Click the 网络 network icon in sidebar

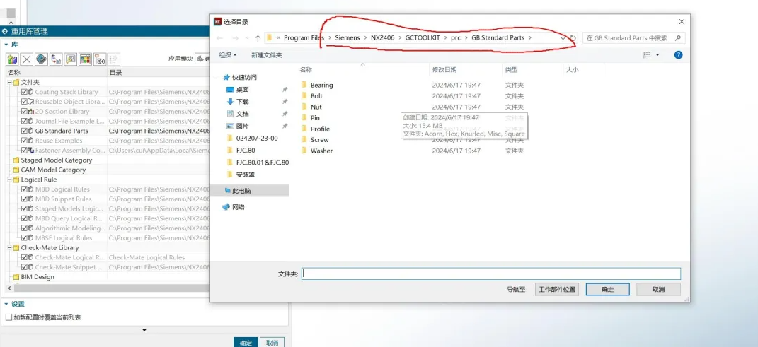(x=226, y=207)
